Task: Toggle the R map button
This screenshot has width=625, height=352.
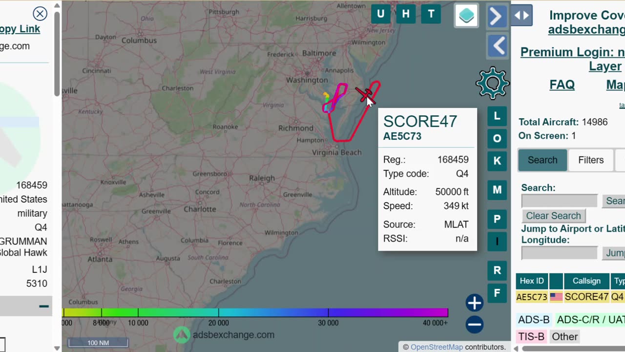Action: 497,270
